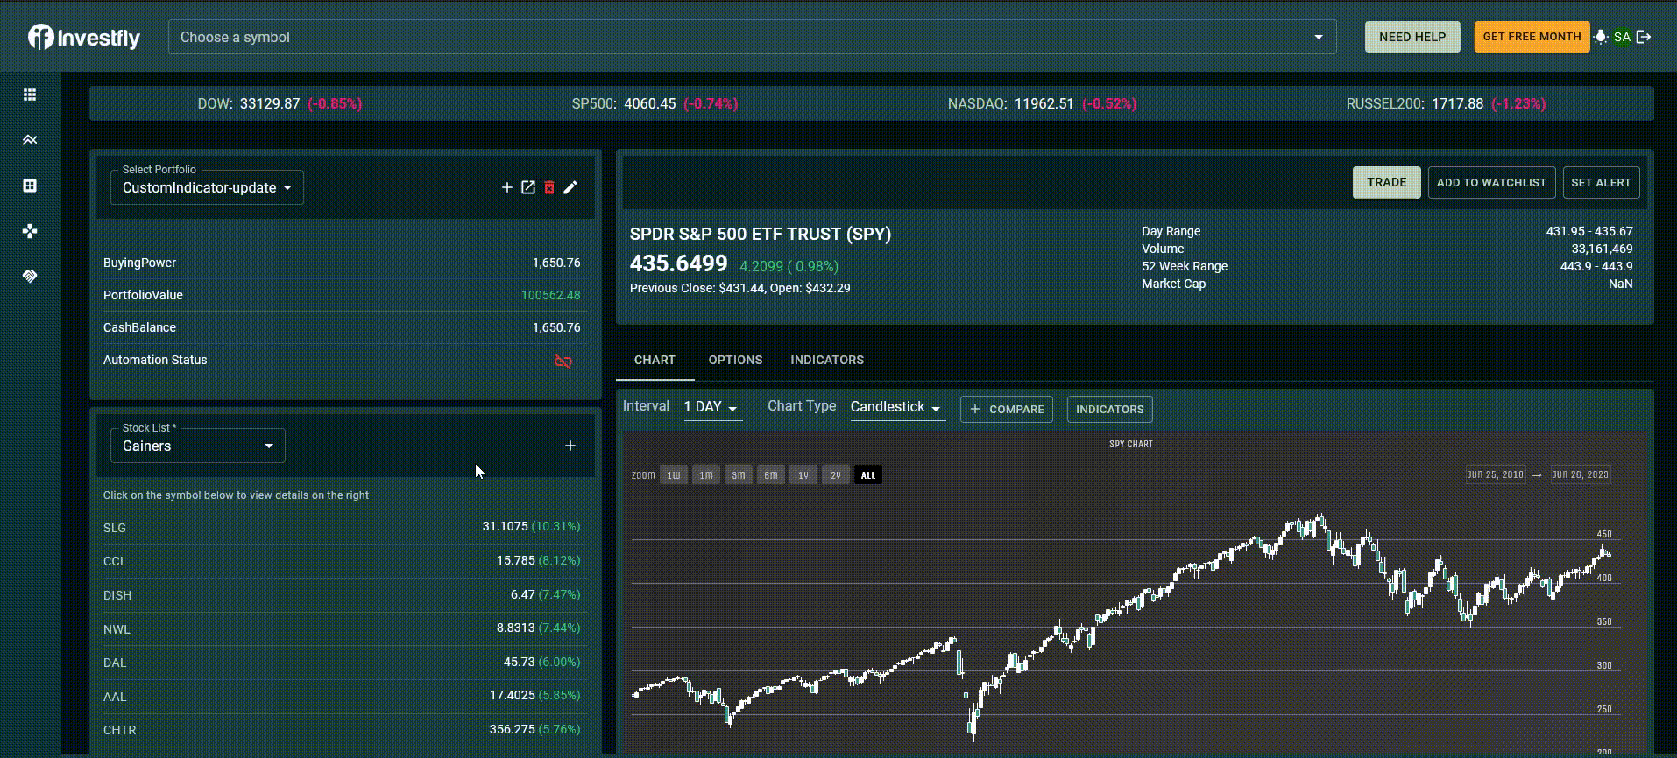1677x758 pixels.
Task: Open the gamepad icon in sidebar
Action: [30, 231]
